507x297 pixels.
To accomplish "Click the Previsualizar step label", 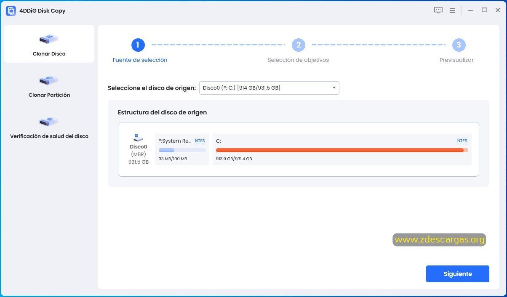I will [456, 60].
